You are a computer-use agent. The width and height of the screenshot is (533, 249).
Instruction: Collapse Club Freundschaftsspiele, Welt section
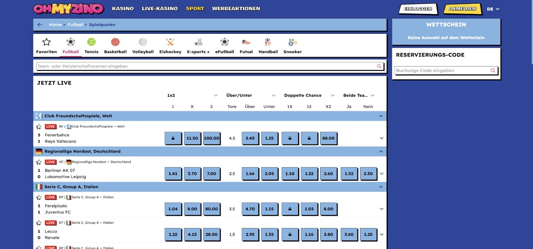coord(381,116)
